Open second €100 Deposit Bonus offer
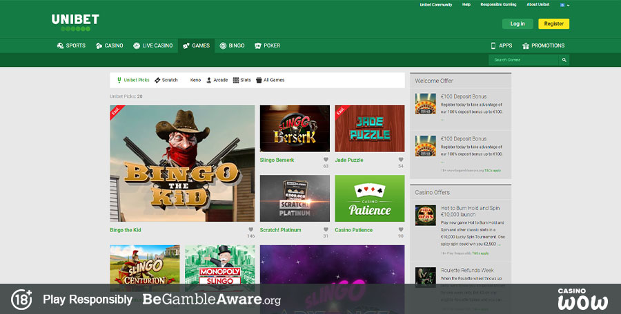Viewport: 621px width, 314px height. [464, 139]
